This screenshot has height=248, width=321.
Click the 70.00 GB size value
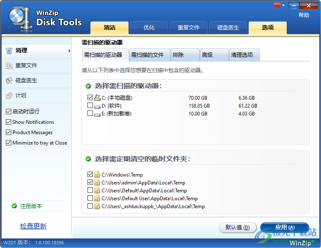tap(198, 98)
